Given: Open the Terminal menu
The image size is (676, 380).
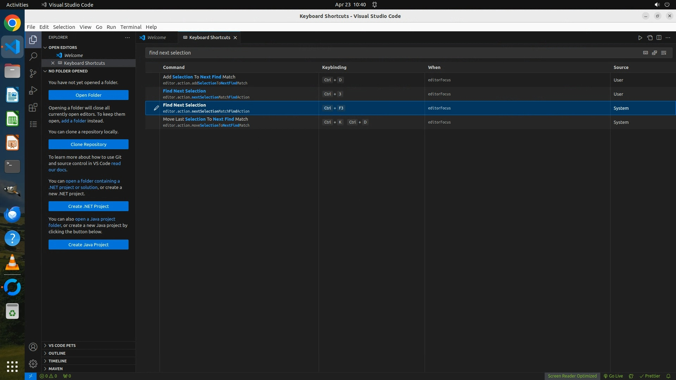Looking at the screenshot, I should (131, 27).
